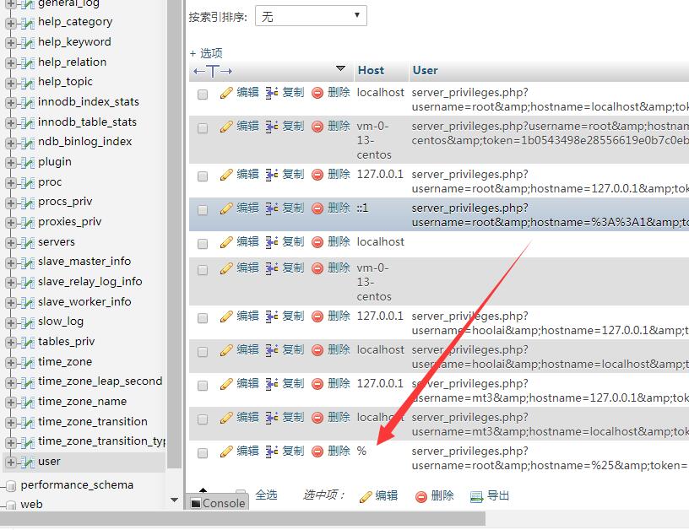Open the 按索引排序 sort dropdown
Screen dimensions: 689x530
click(x=310, y=16)
